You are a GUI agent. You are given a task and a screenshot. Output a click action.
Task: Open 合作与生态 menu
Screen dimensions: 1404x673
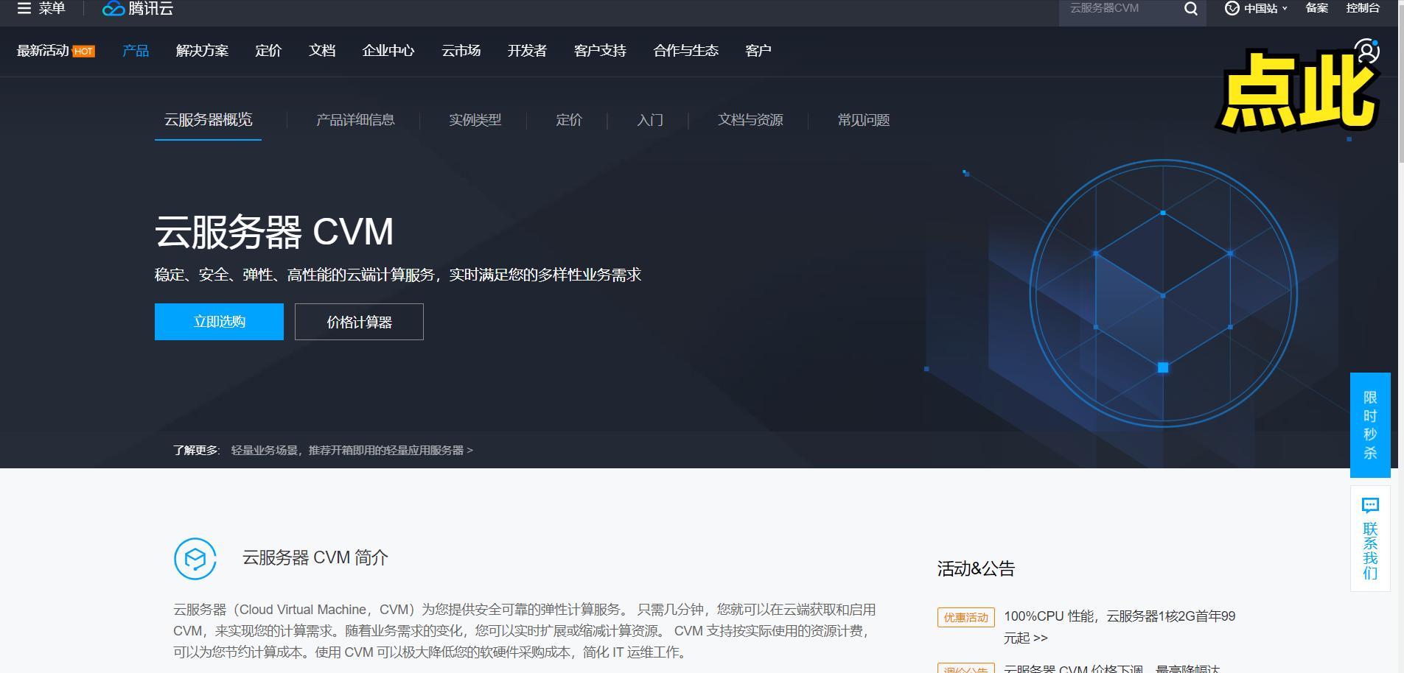coord(685,51)
